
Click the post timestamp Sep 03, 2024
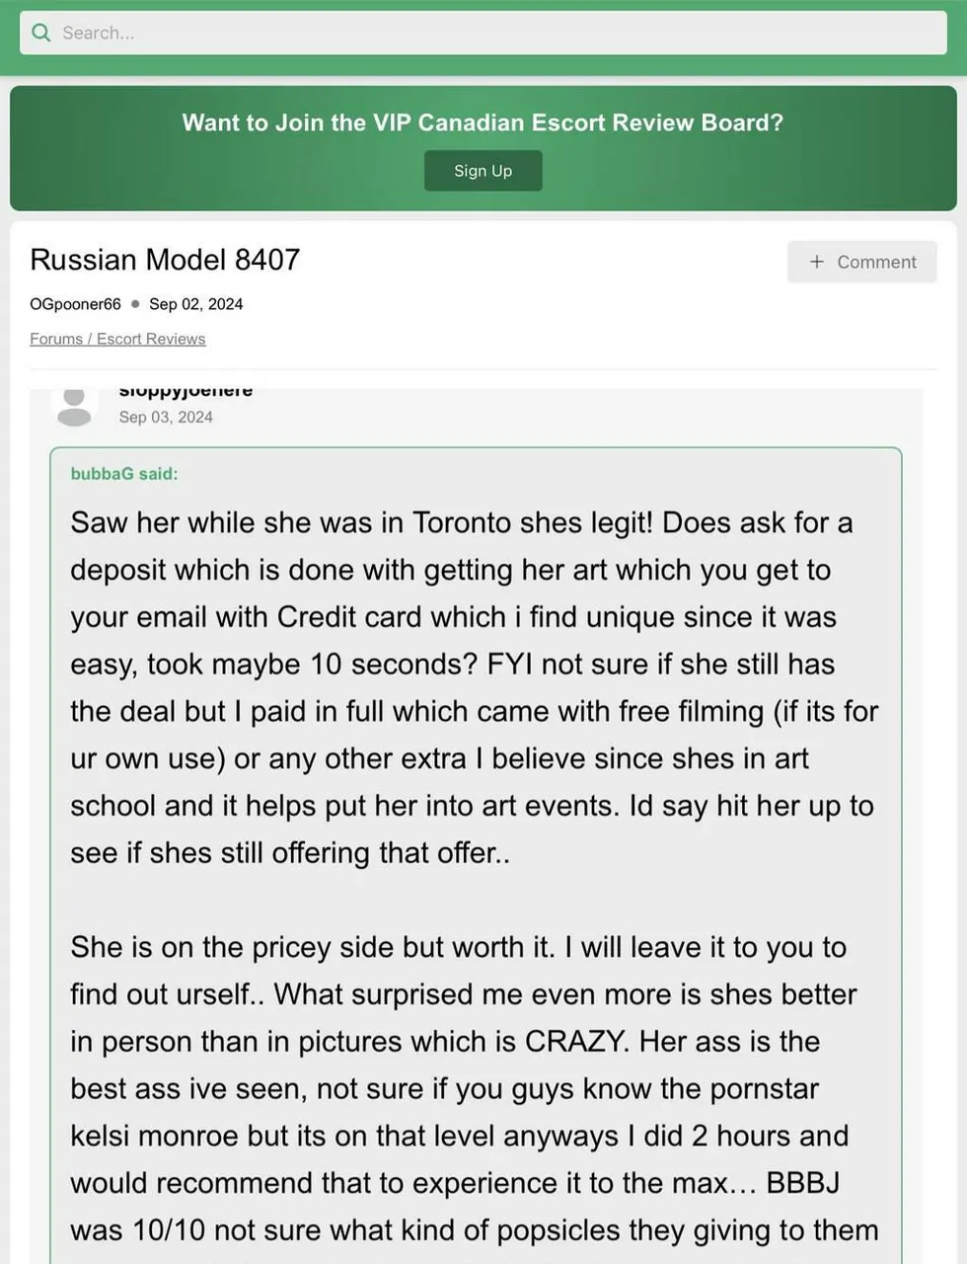(166, 417)
